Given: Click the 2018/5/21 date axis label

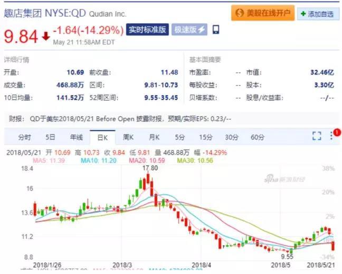Looking at the screenshot, I should click(321, 265).
